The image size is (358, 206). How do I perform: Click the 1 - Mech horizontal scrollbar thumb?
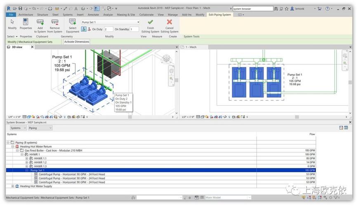pos(297,117)
